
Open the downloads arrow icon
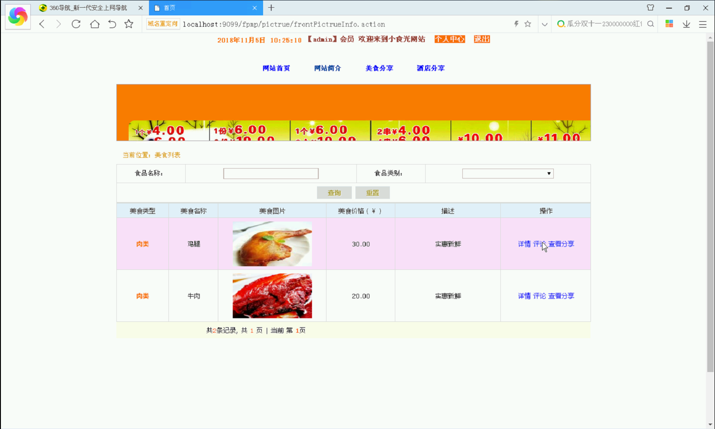(x=686, y=24)
